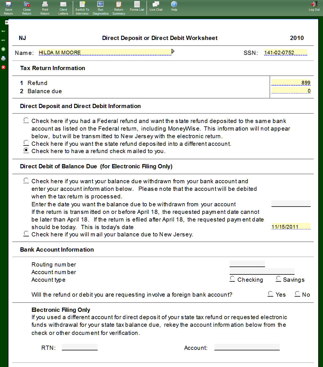This screenshot has height=367, width=323.
Task: Select Checking as the account type
Action: click(232, 279)
